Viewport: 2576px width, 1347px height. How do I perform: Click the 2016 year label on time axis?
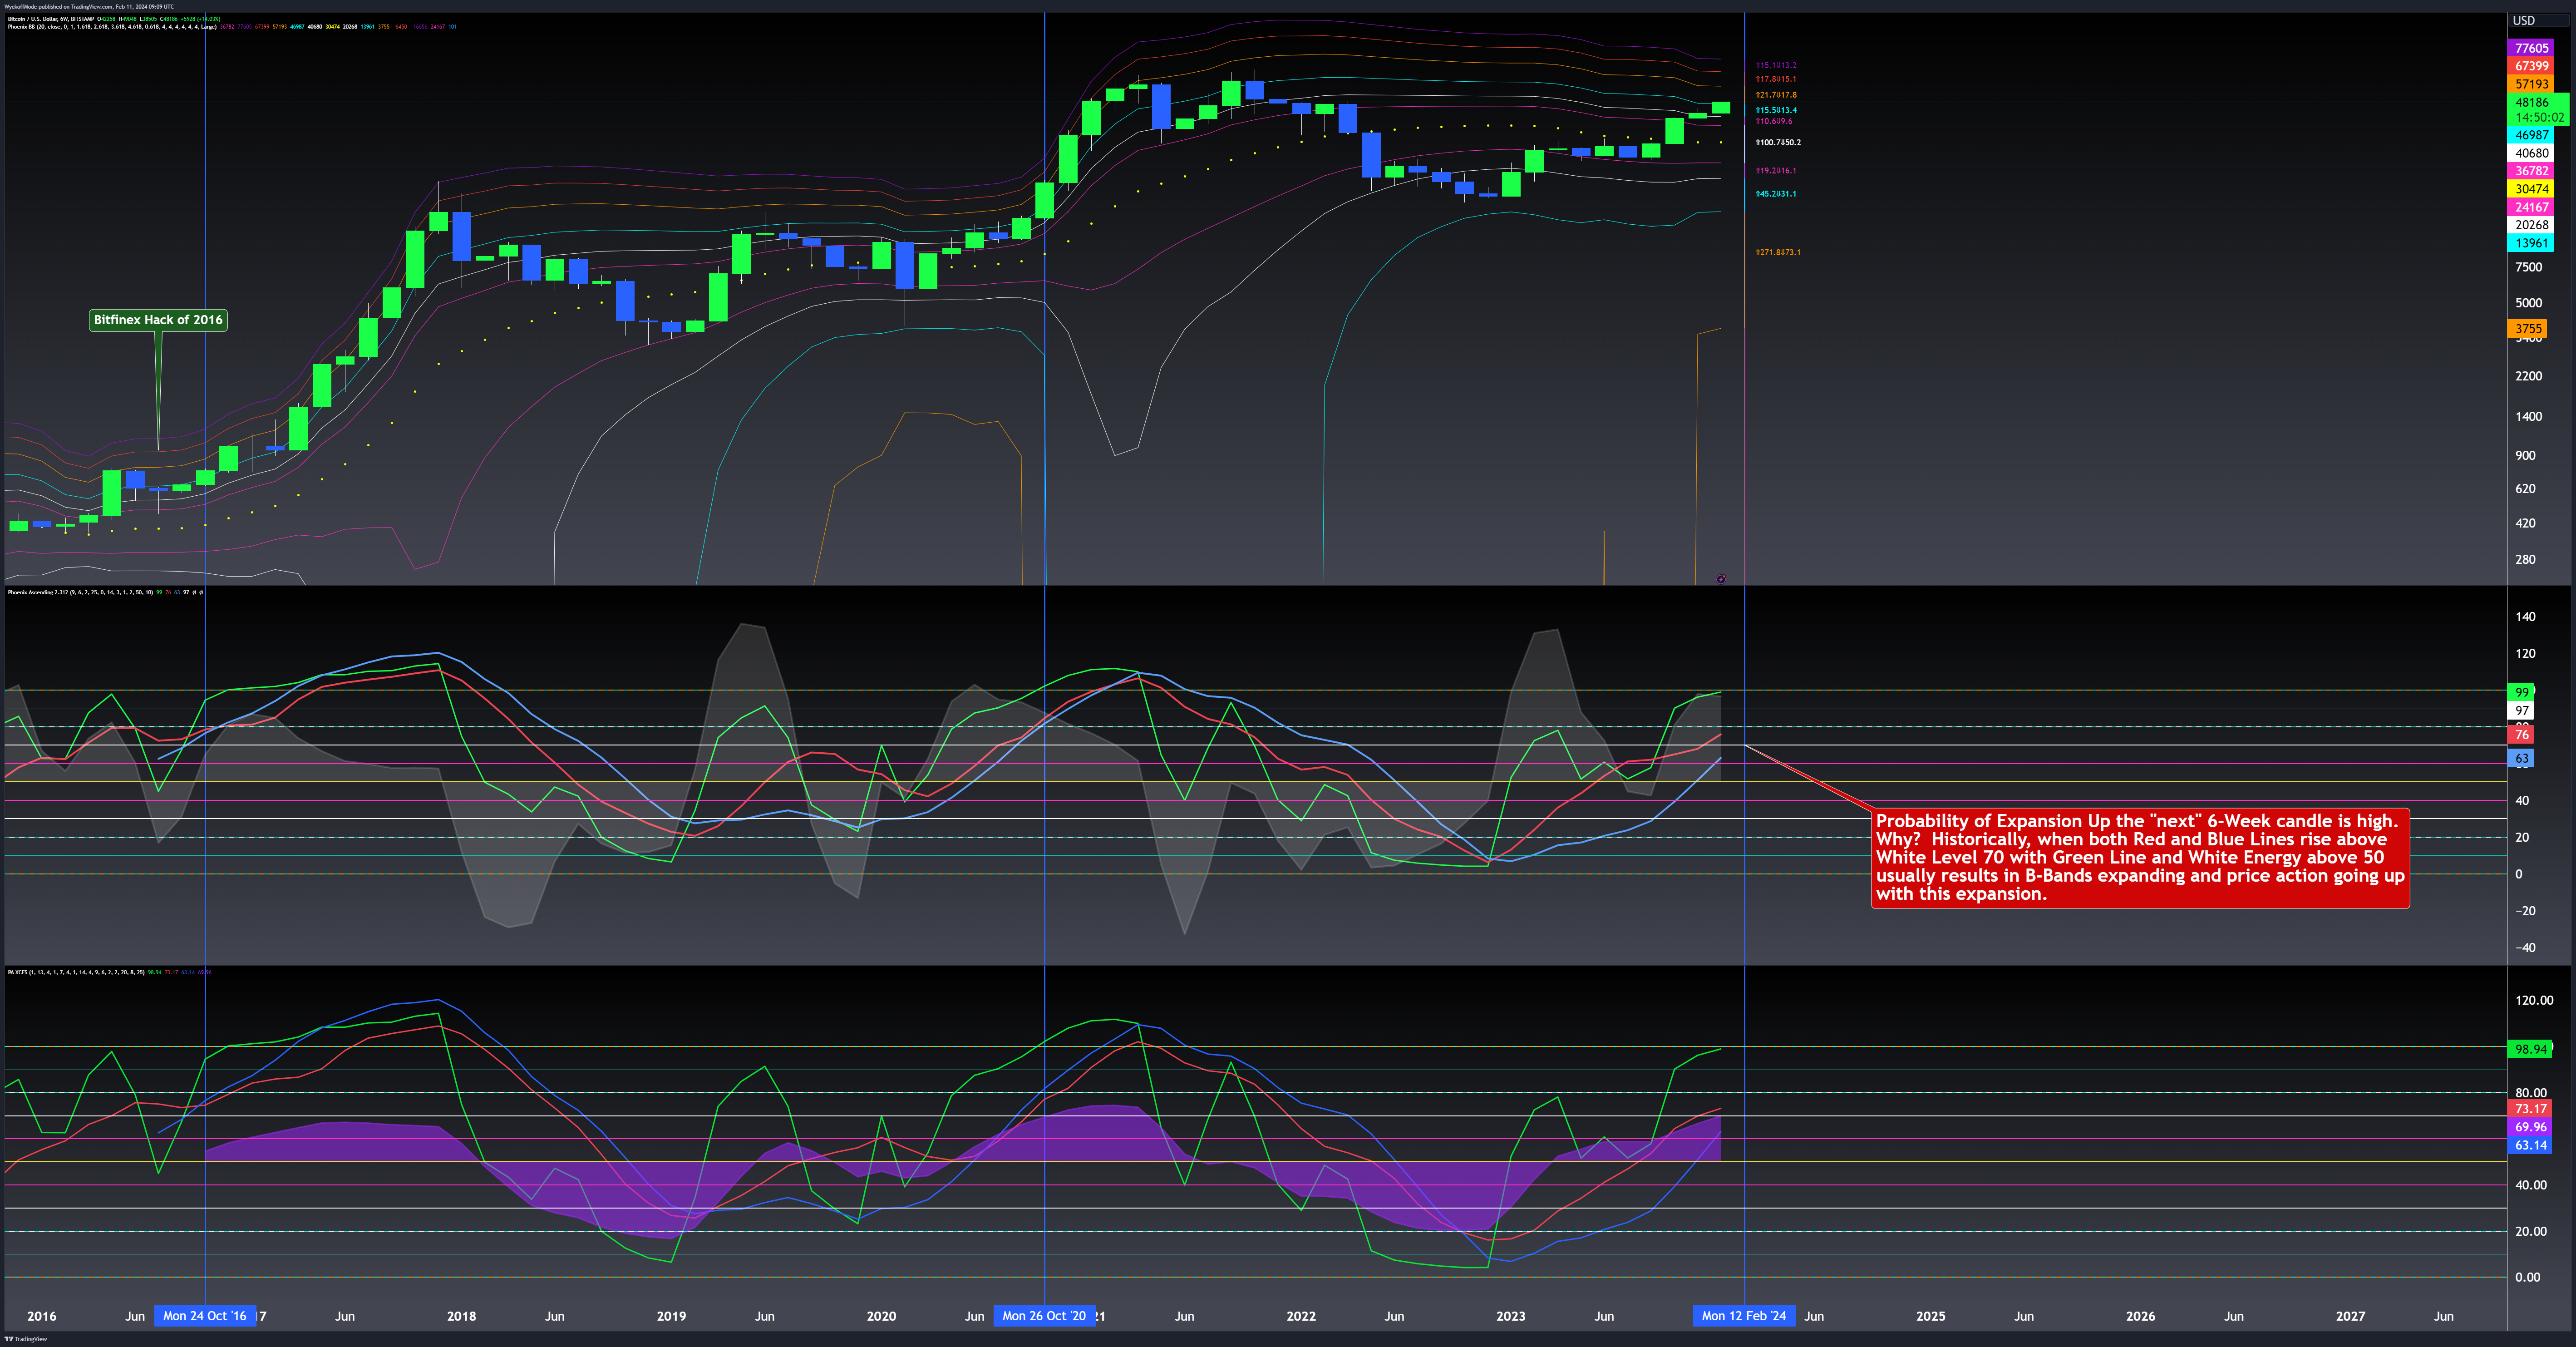point(42,1316)
